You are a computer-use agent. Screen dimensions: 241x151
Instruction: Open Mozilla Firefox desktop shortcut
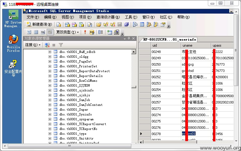pos(13,43)
